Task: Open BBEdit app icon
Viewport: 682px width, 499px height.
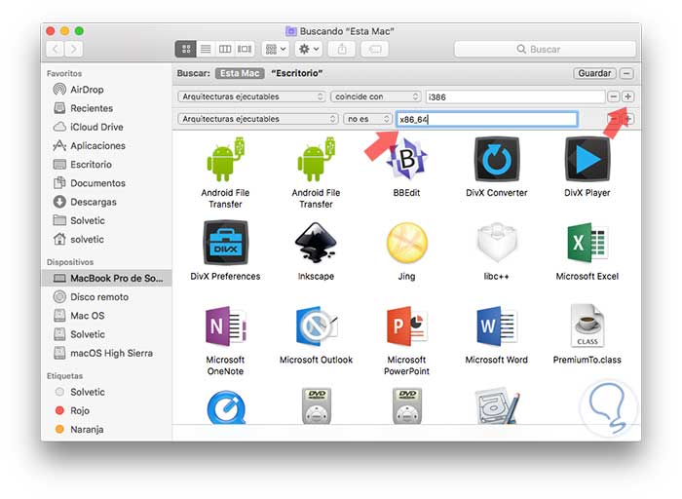Action: [x=406, y=159]
